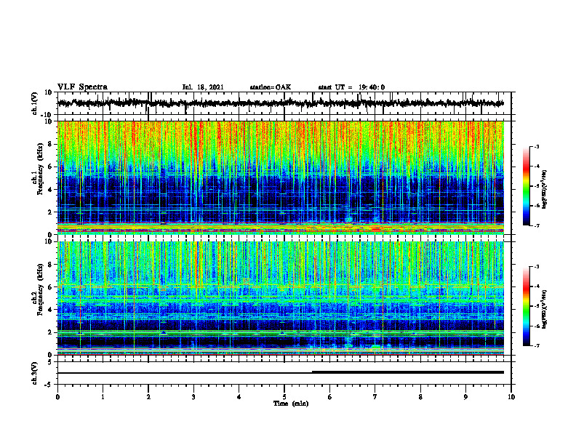576x445 pixels.
Task: Select the ch.2 spectrogram color scale bar
Action: pos(526,306)
